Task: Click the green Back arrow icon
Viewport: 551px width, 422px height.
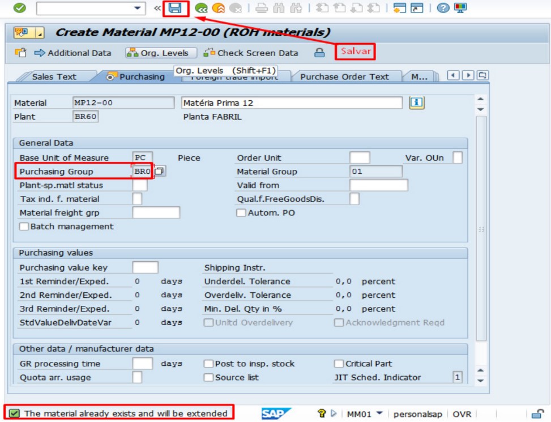Action: 202,8
